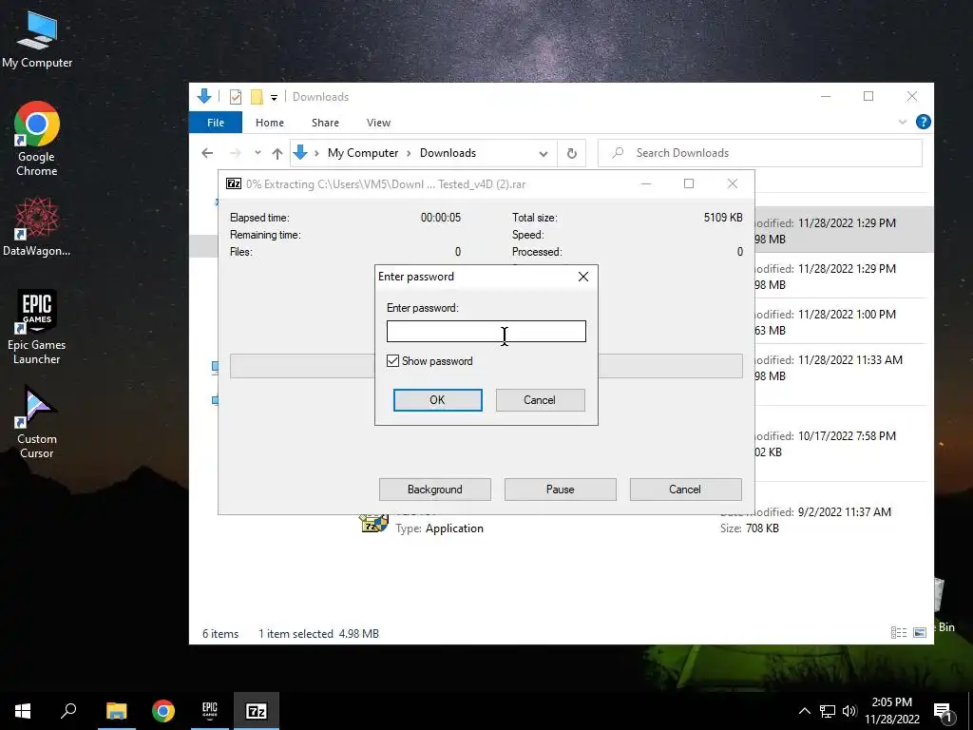The height and width of the screenshot is (730, 973).
Task: Go back in the Downloads Explorer window
Action: click(207, 153)
